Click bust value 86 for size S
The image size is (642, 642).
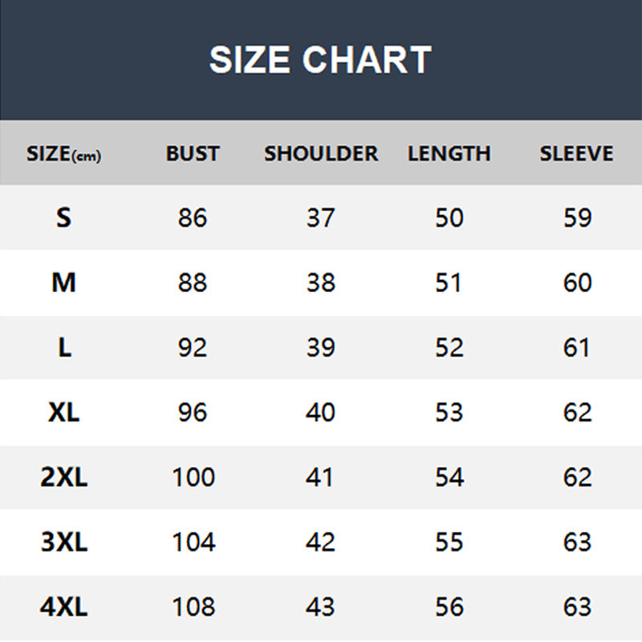point(193,217)
